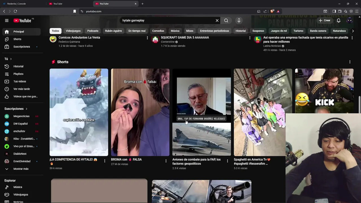Go back with the browser back arrow
The width and height of the screenshot is (361, 203).
[4, 11]
